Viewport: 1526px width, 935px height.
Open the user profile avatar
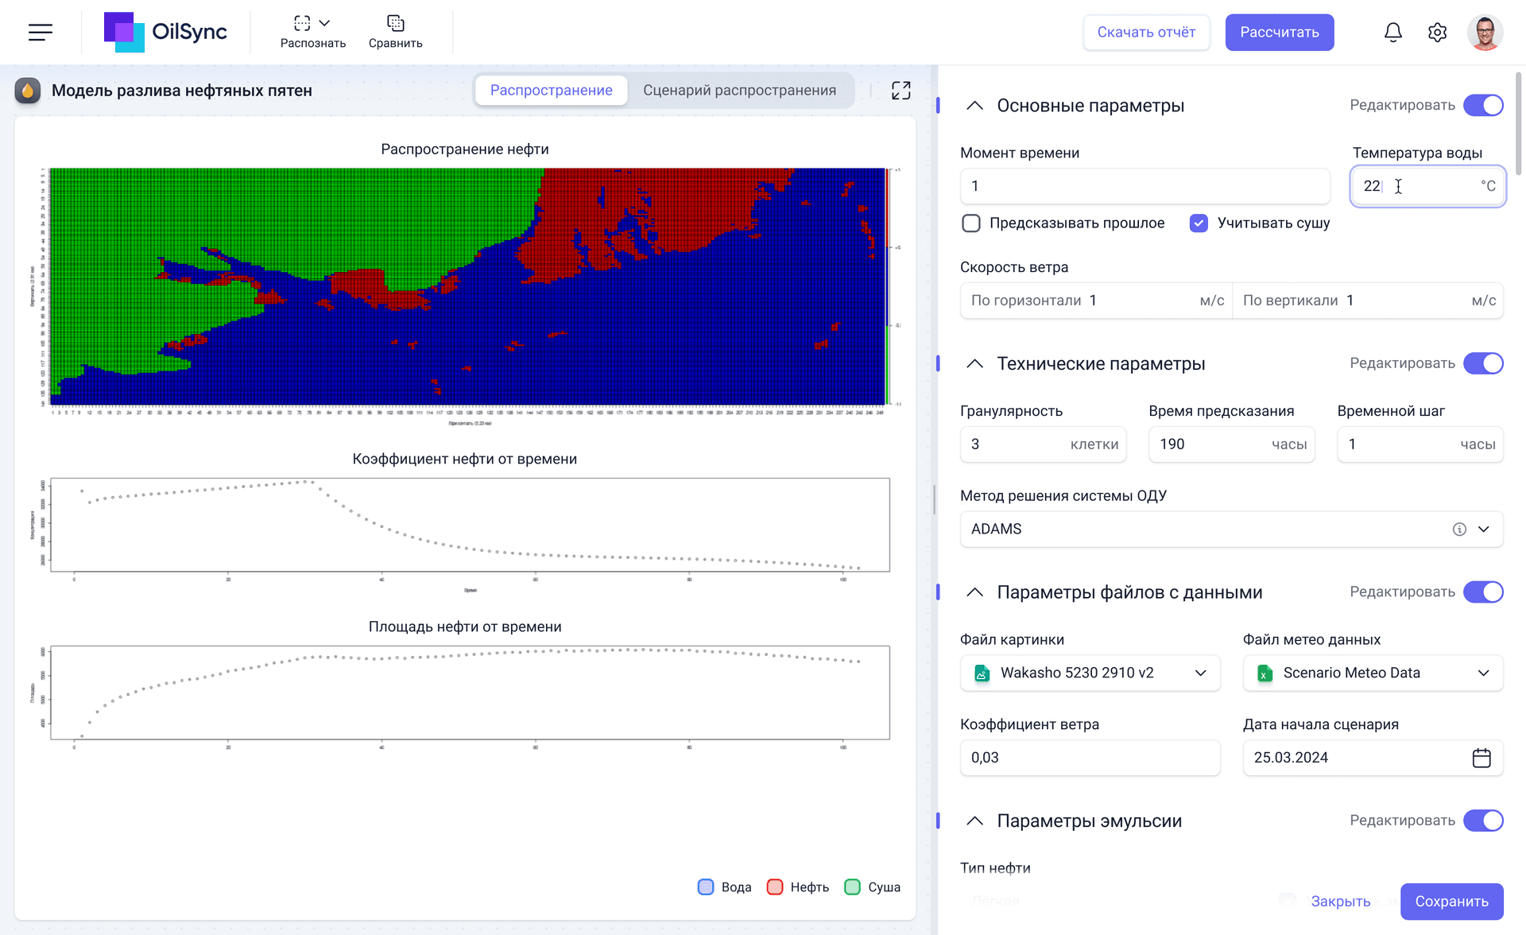point(1485,32)
